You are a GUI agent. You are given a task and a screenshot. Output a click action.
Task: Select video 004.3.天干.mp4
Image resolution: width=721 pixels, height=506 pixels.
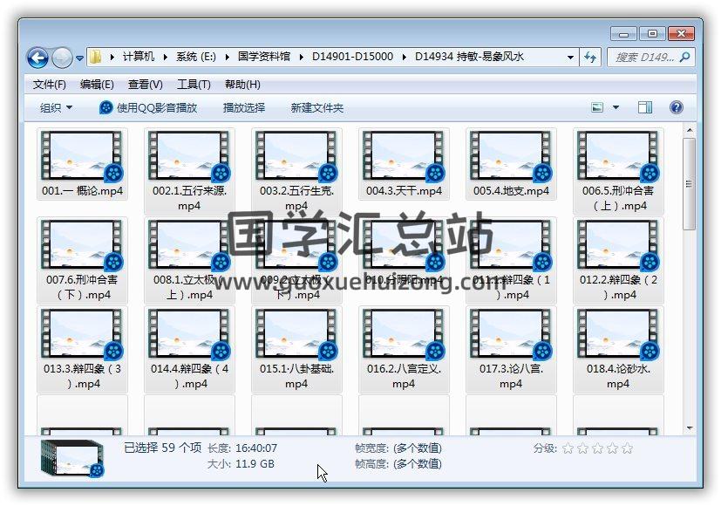tap(404, 164)
